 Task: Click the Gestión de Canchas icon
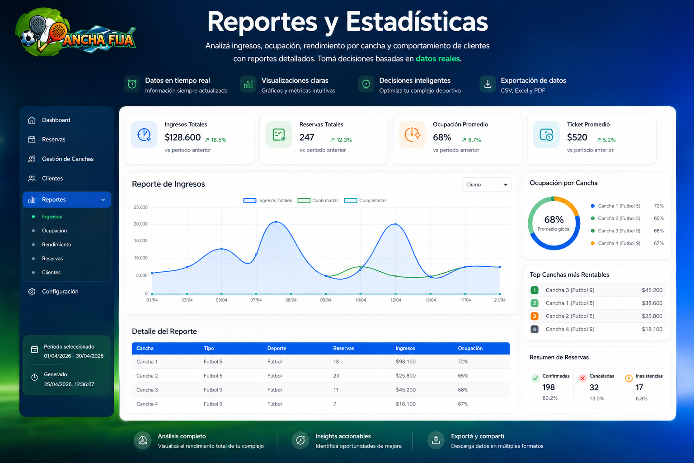(x=32, y=159)
